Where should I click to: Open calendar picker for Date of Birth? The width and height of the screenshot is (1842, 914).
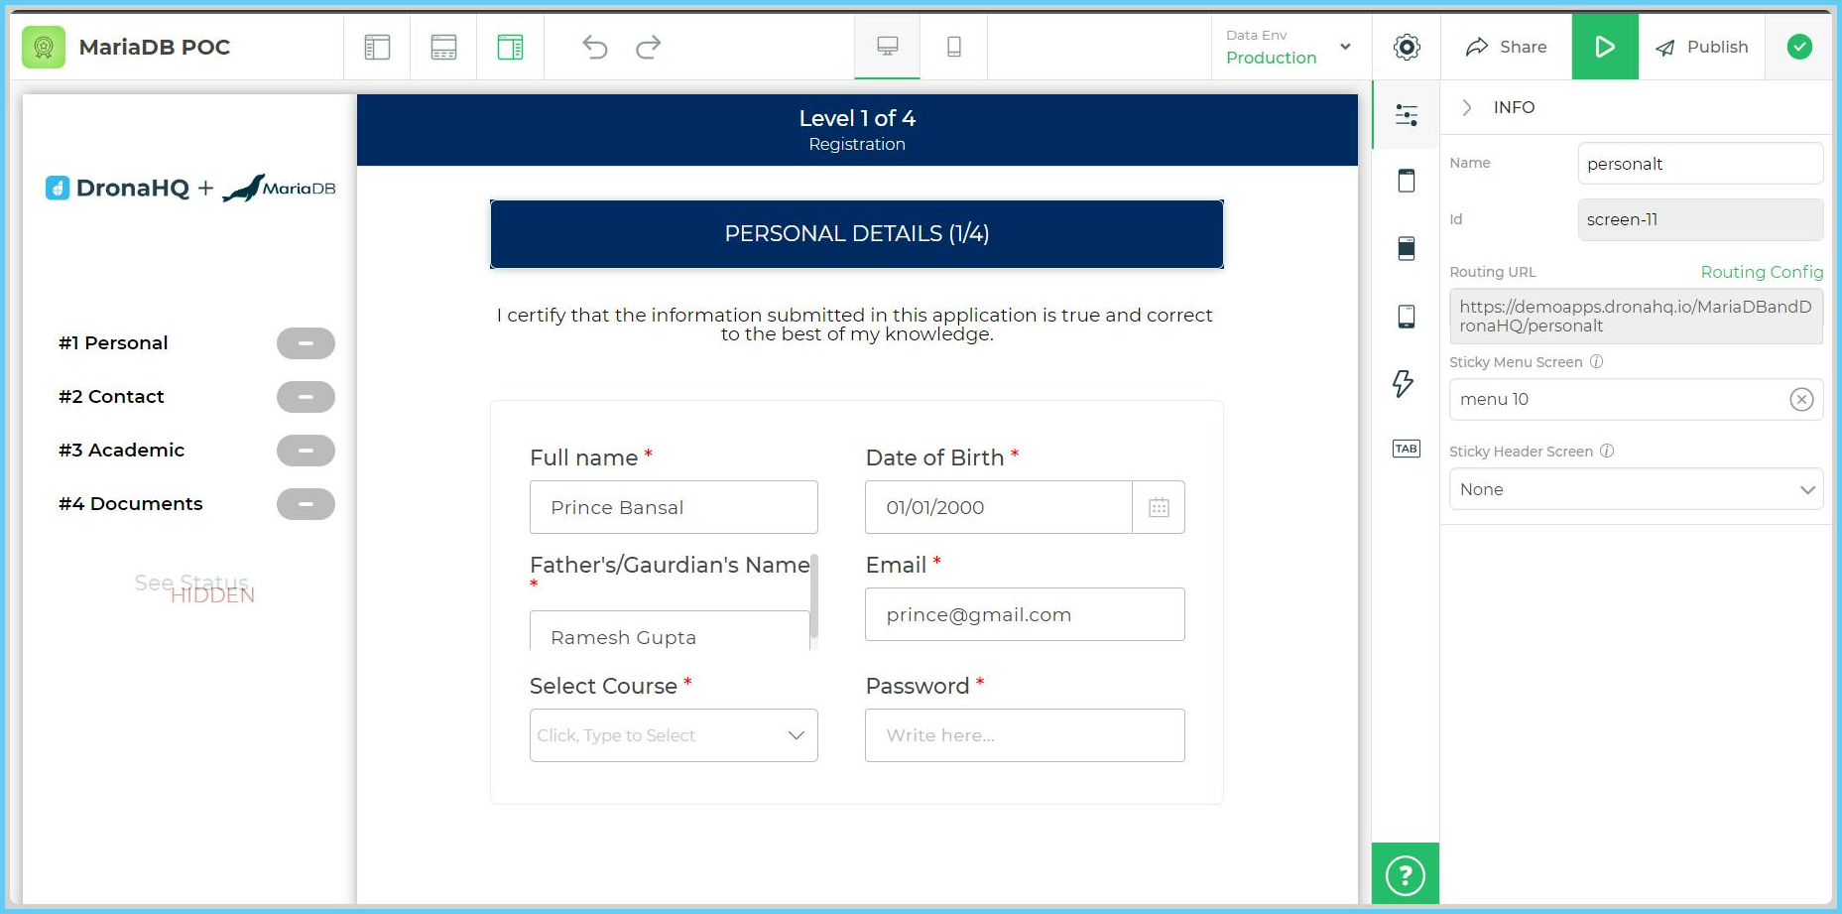(x=1158, y=508)
